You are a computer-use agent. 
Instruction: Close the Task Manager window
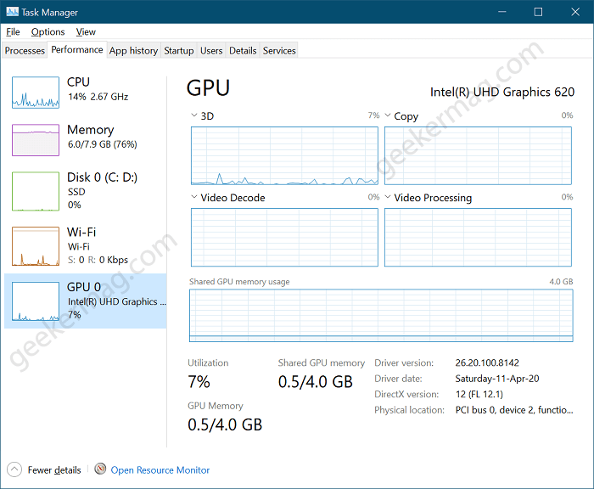pos(575,12)
